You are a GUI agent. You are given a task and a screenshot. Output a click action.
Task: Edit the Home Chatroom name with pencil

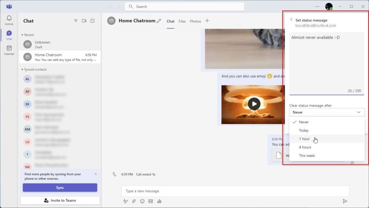(159, 21)
